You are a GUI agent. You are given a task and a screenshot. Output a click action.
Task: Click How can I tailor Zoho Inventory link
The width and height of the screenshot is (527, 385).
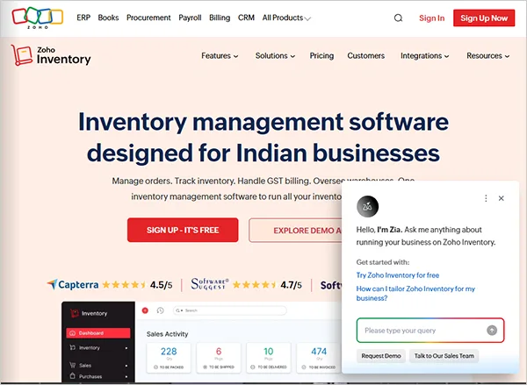(x=415, y=294)
